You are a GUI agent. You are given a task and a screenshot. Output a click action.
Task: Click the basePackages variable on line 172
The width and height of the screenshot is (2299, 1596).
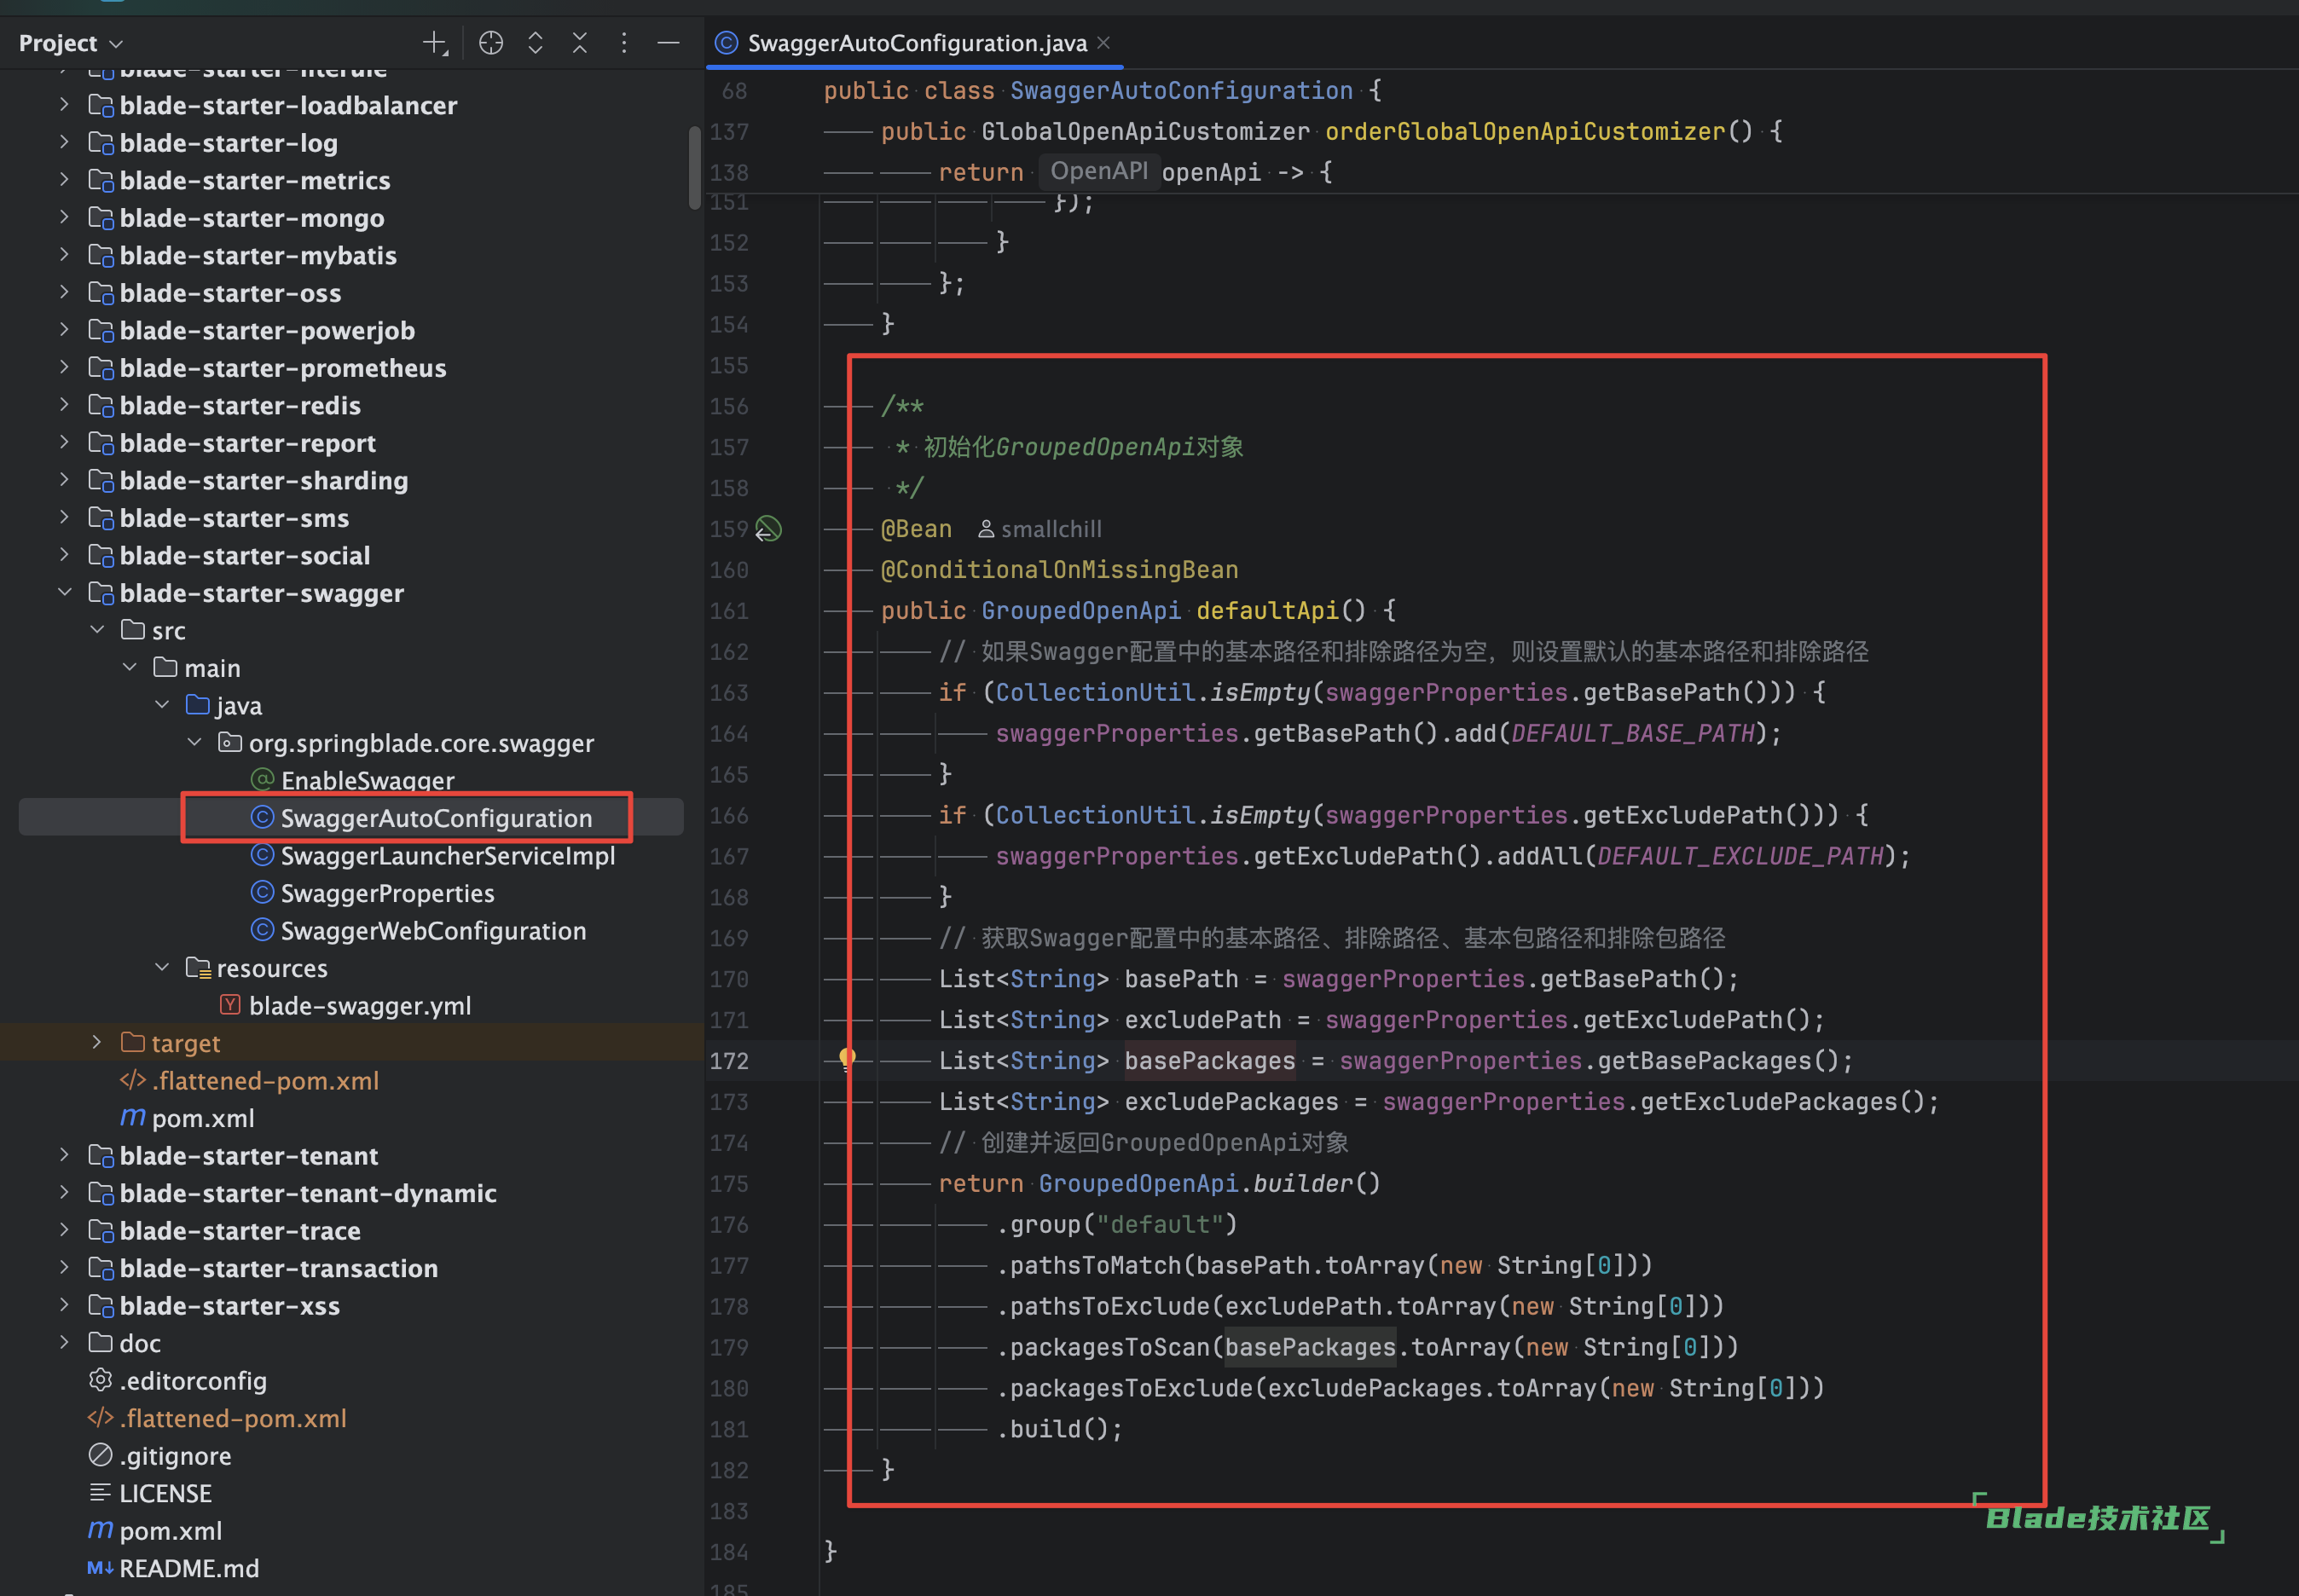1209,1060
